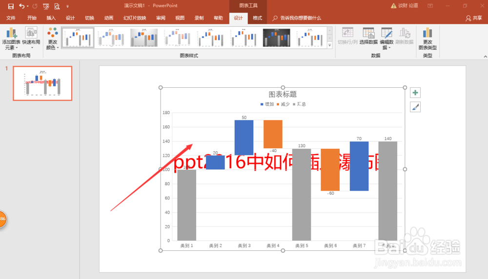Select second chart style thumbnail
The image size is (488, 279).
point(111,38)
